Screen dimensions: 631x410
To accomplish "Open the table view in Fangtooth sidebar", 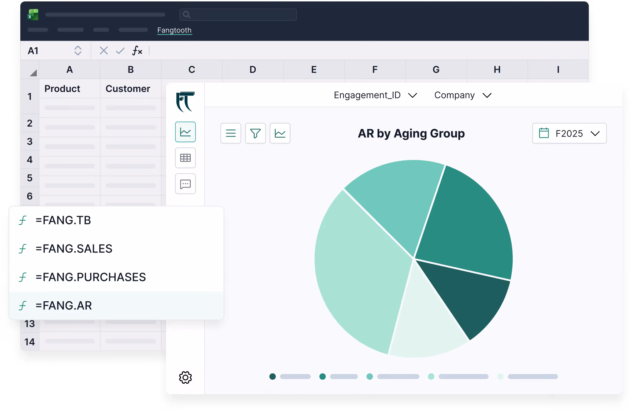I will (185, 158).
